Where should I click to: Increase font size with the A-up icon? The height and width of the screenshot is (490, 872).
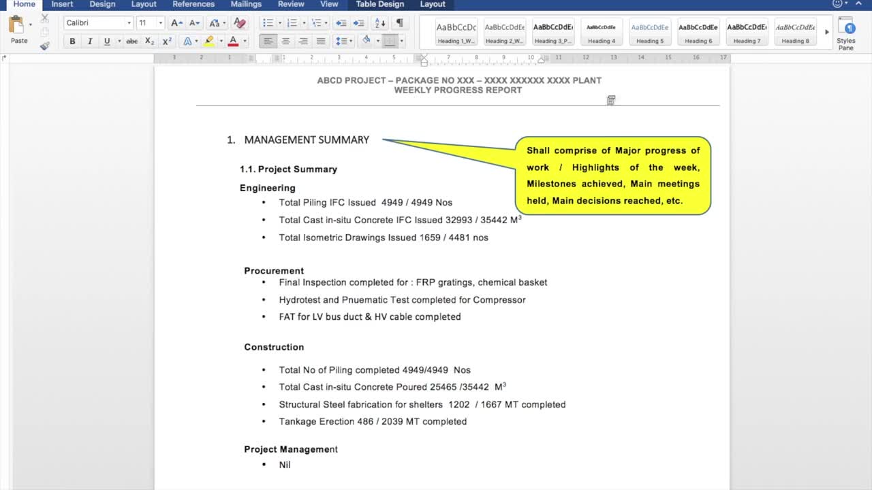[x=177, y=23]
